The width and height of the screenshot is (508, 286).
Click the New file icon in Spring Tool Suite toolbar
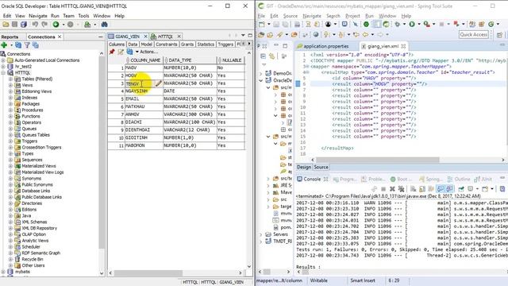(x=262, y=25)
